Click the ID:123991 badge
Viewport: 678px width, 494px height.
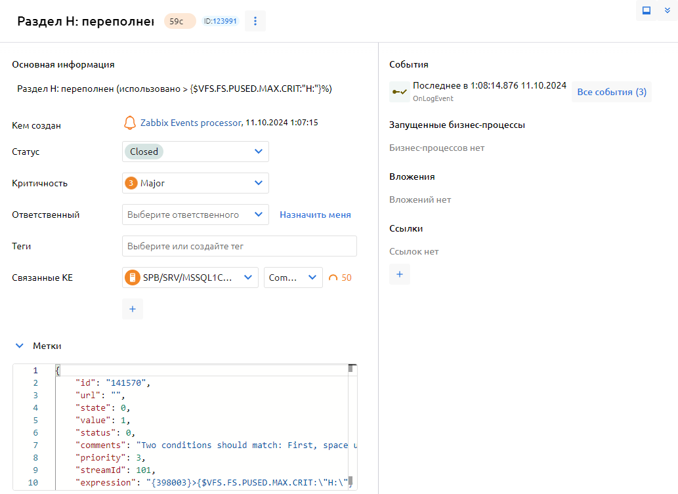point(221,21)
